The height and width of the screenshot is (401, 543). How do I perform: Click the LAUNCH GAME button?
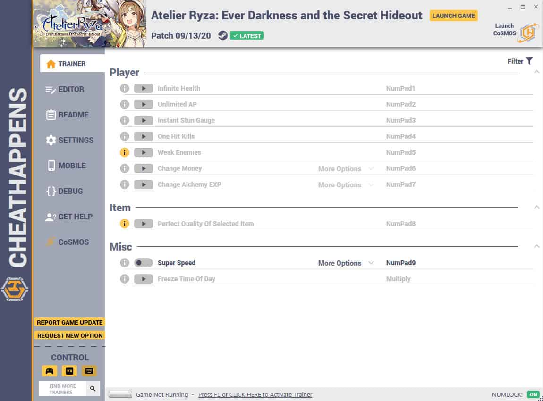(453, 16)
